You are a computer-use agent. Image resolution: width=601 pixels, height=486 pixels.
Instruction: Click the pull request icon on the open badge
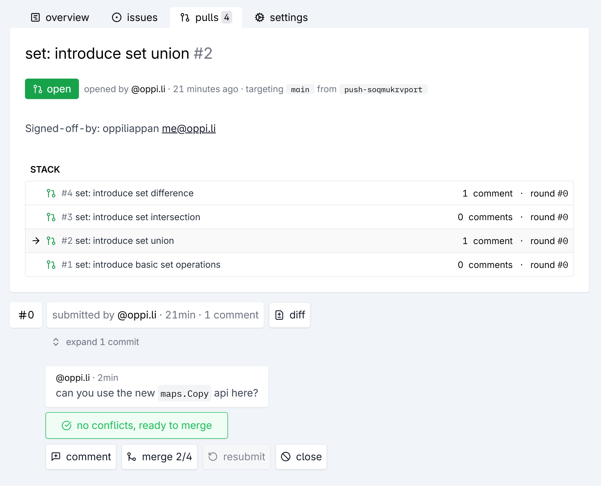38,89
